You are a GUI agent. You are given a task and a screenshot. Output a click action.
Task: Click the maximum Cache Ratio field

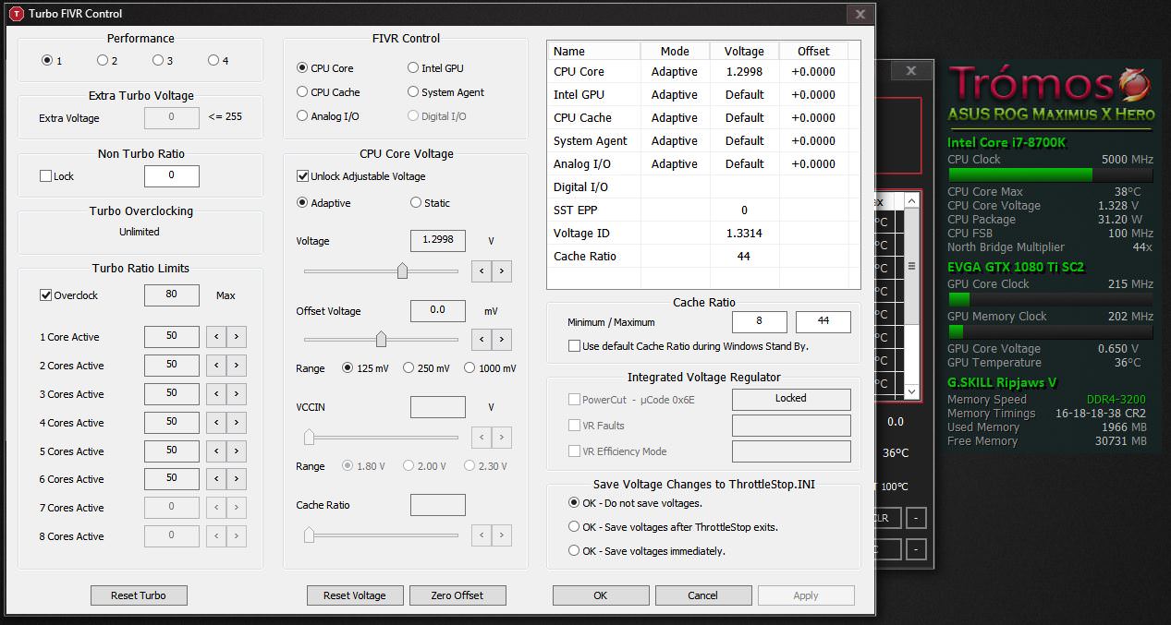(823, 322)
